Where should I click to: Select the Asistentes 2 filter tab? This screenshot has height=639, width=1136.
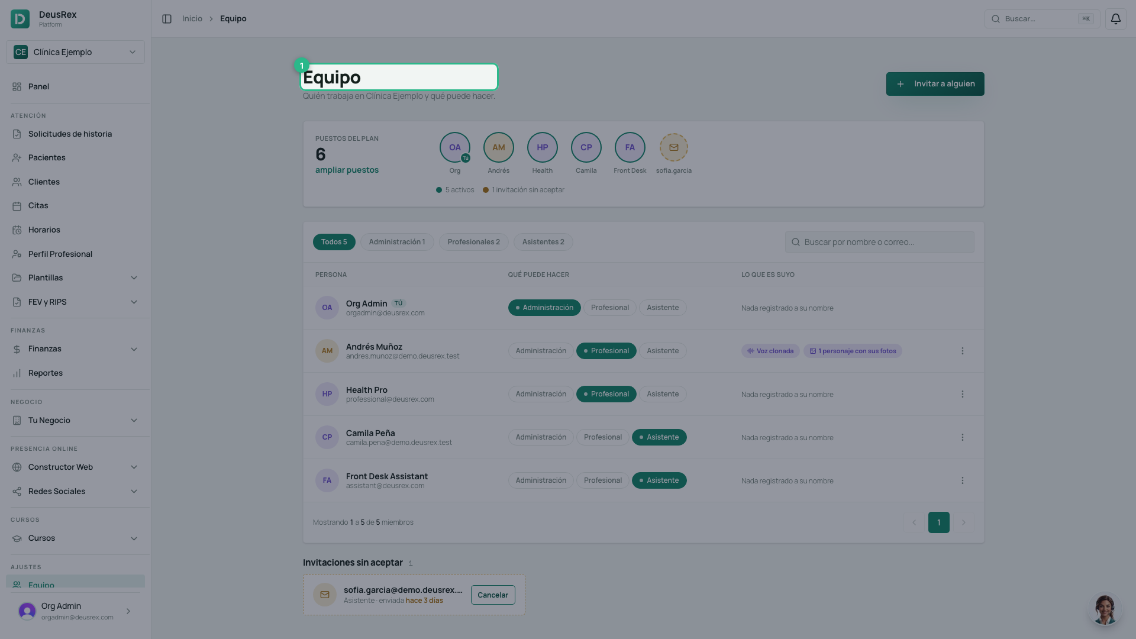pos(543,242)
